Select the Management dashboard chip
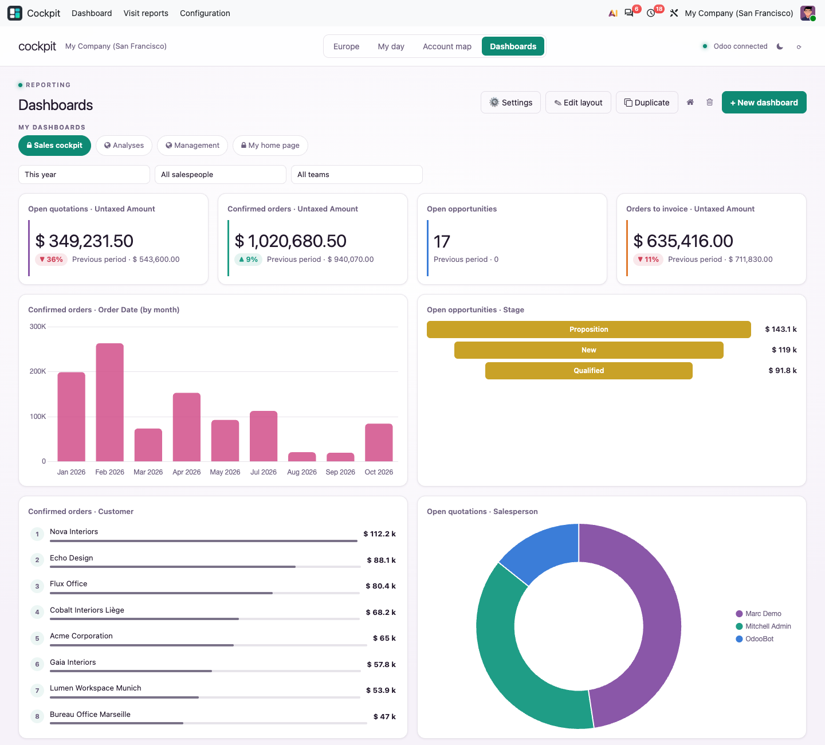The image size is (825, 745). (x=192, y=146)
